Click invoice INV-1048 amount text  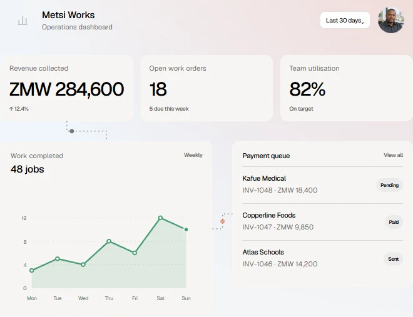coord(280,190)
